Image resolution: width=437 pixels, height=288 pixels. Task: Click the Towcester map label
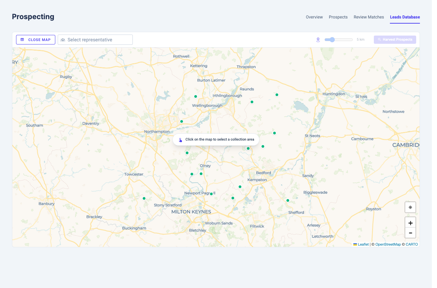[134, 174]
